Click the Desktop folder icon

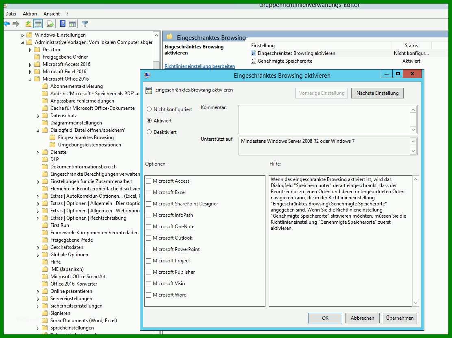37,50
